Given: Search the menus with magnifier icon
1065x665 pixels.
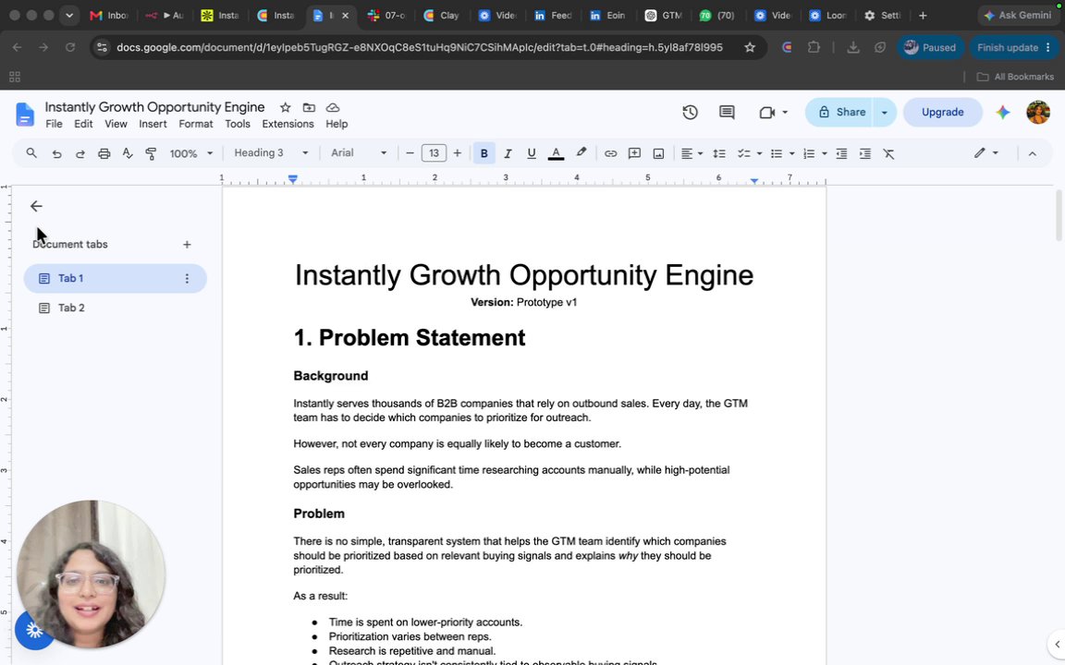Looking at the screenshot, I should pos(31,153).
